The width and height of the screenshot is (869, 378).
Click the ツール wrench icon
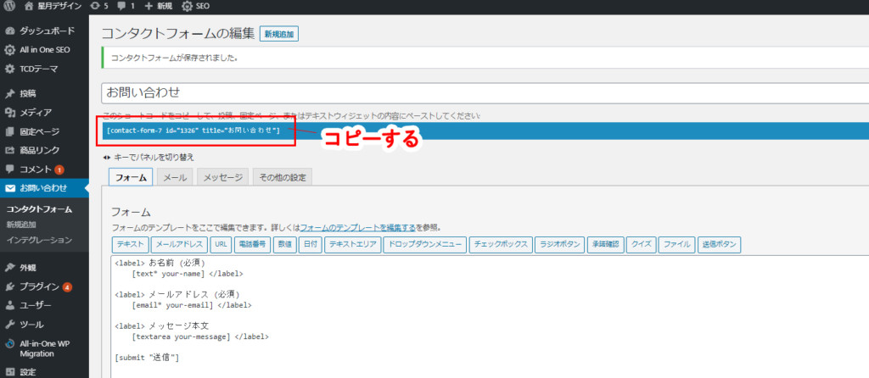coord(9,325)
